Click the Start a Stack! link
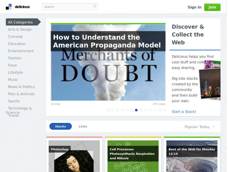The height and width of the screenshot is (172, 229). point(184,112)
